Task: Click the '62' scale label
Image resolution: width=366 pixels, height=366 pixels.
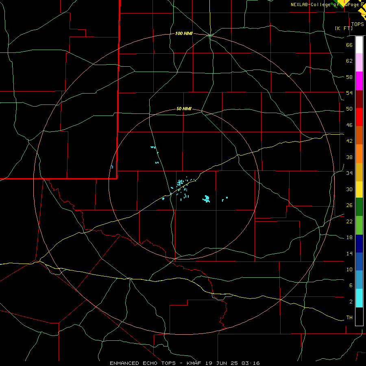Action: [x=349, y=61]
